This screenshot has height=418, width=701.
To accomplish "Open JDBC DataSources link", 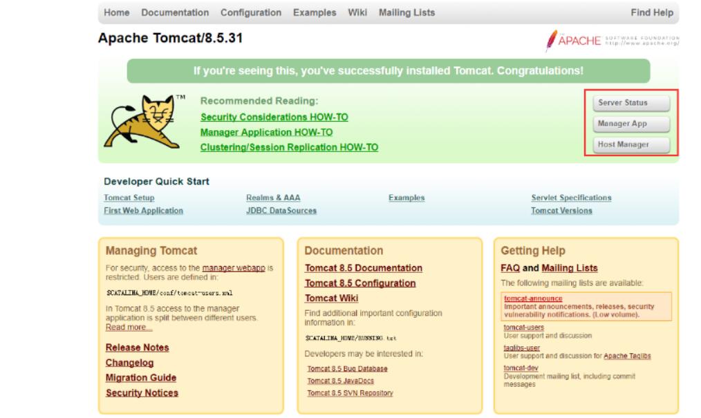I will pos(281,210).
